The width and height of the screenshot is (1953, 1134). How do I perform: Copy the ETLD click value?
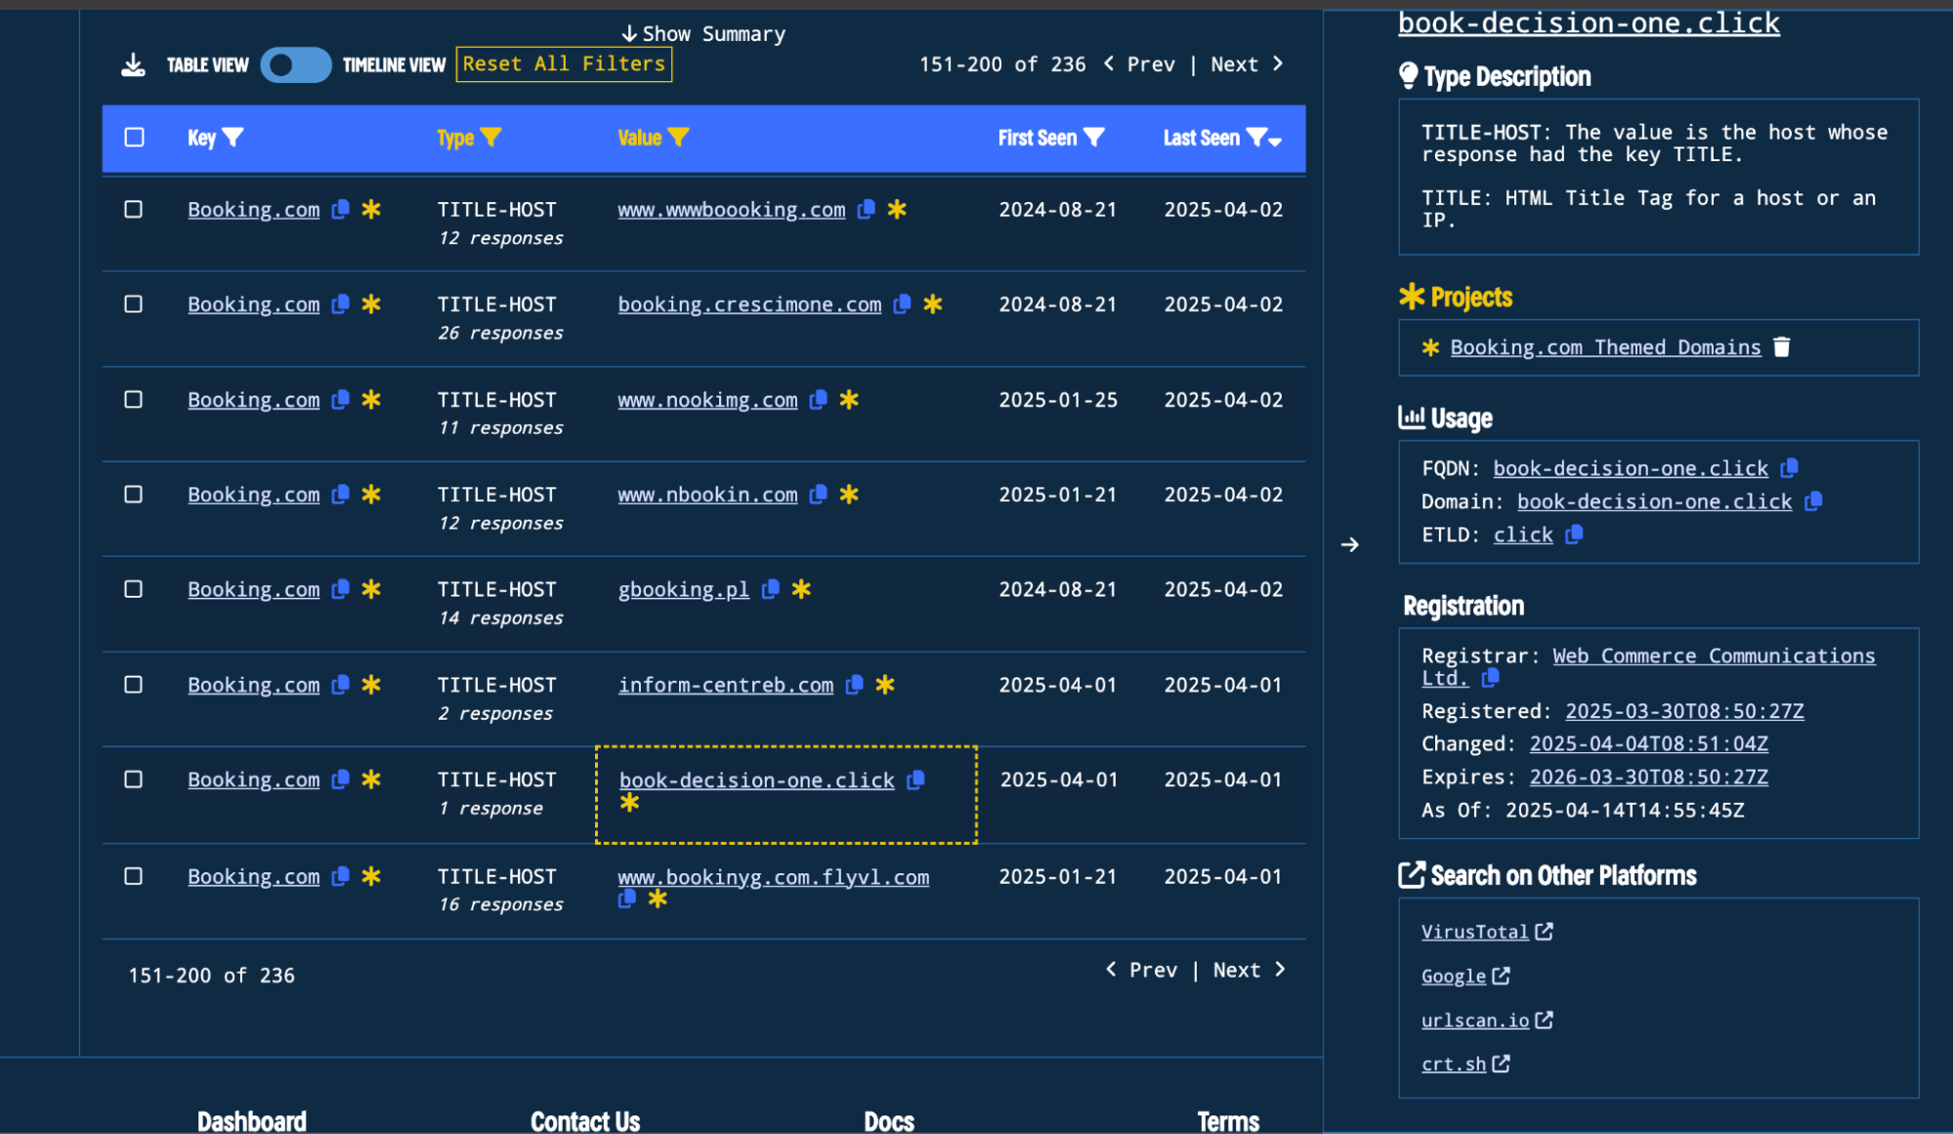click(x=1574, y=534)
